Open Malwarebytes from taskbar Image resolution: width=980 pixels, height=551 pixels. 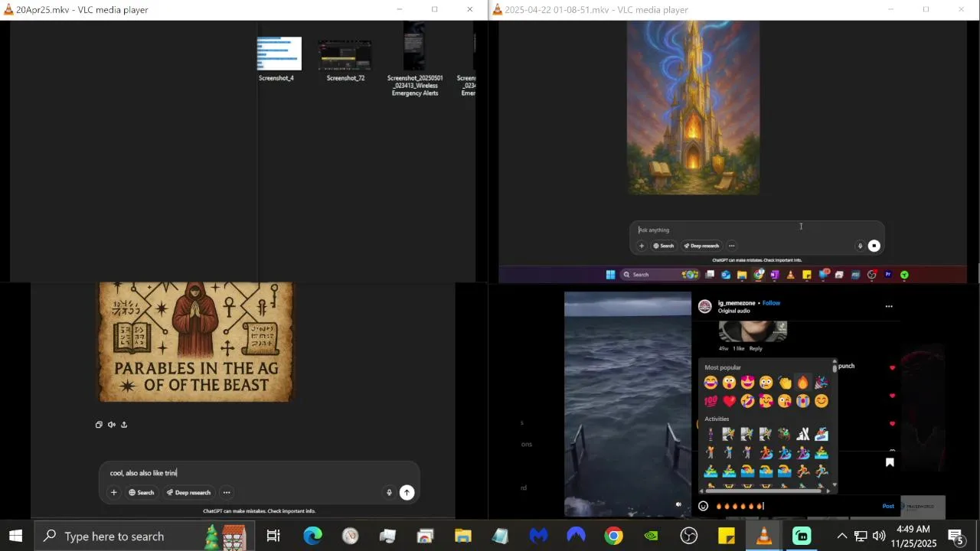click(x=538, y=536)
